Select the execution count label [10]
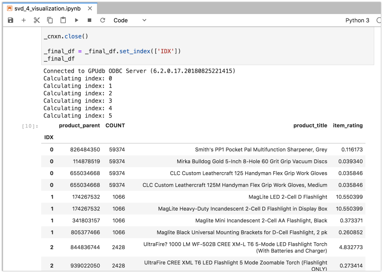Screen dimensions: 383x273 tap(31, 126)
